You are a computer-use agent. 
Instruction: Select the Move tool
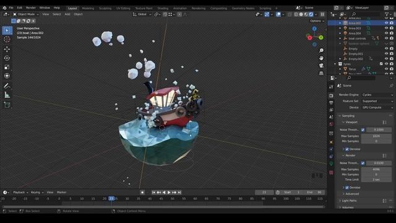(7, 49)
